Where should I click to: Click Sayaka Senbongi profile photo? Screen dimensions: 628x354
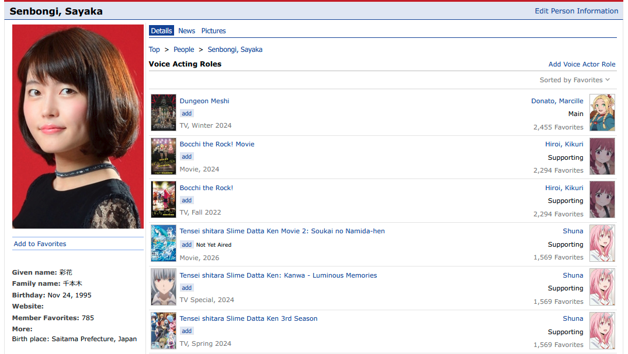point(78,127)
